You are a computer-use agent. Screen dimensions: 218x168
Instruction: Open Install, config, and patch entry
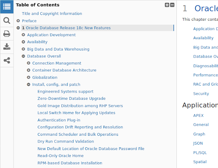point(56,85)
